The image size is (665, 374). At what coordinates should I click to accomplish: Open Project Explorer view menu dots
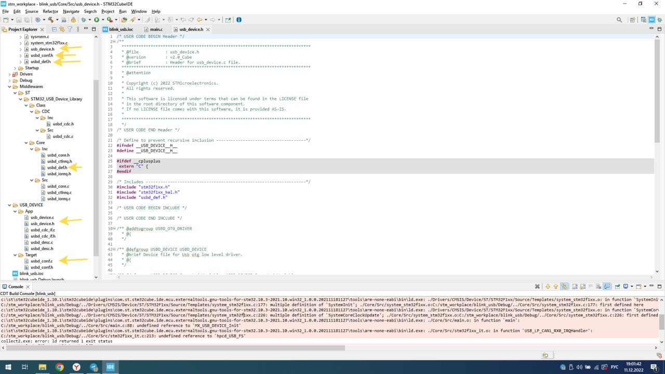78,29
